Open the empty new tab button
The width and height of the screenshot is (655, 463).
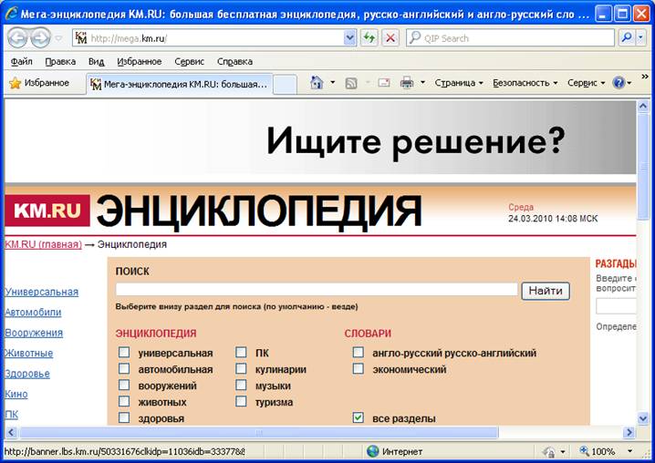(x=285, y=84)
